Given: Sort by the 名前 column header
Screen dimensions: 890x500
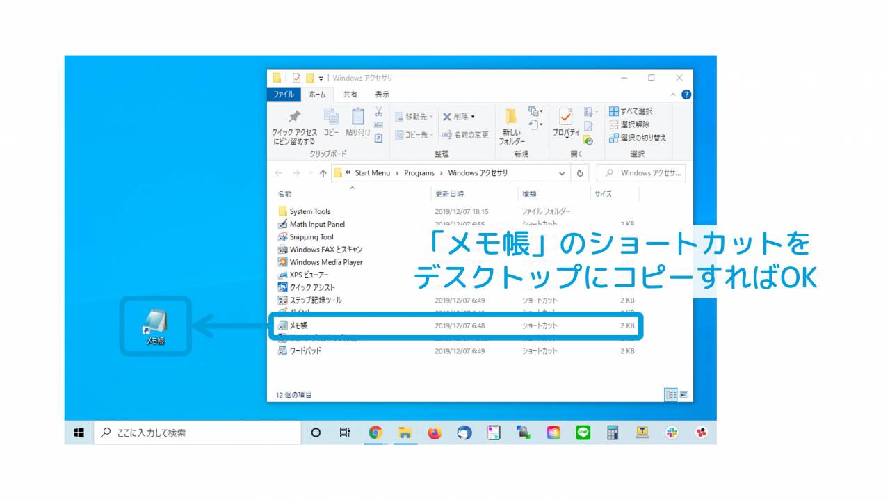Looking at the screenshot, I should click(284, 194).
